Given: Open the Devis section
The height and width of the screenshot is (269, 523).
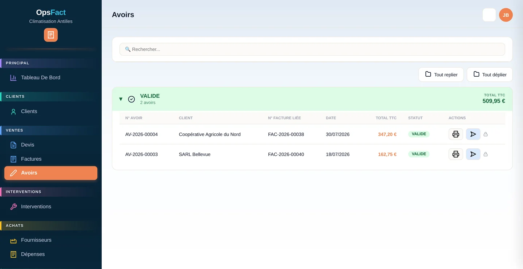Looking at the screenshot, I should click(x=51, y=145).
